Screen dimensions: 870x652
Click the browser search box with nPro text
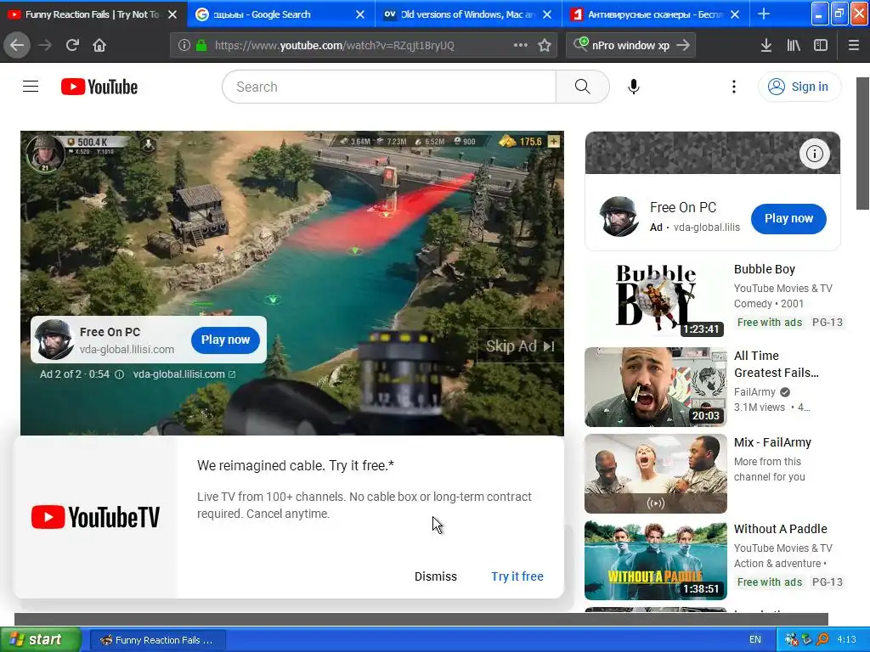pos(630,46)
